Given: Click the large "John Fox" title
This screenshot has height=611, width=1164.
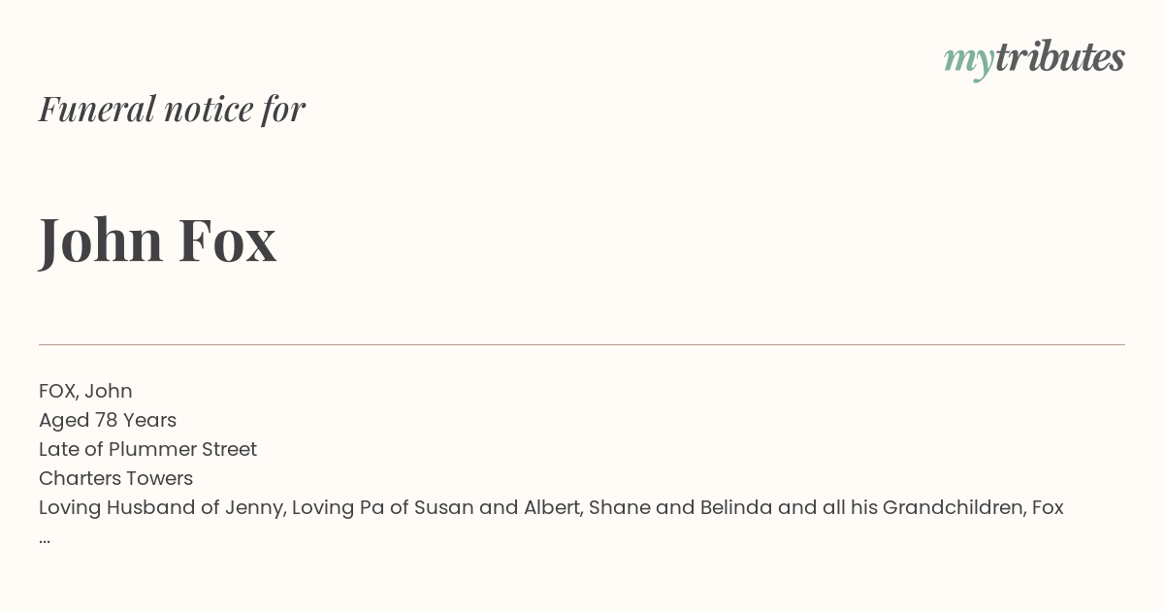Looking at the screenshot, I should [157, 240].
